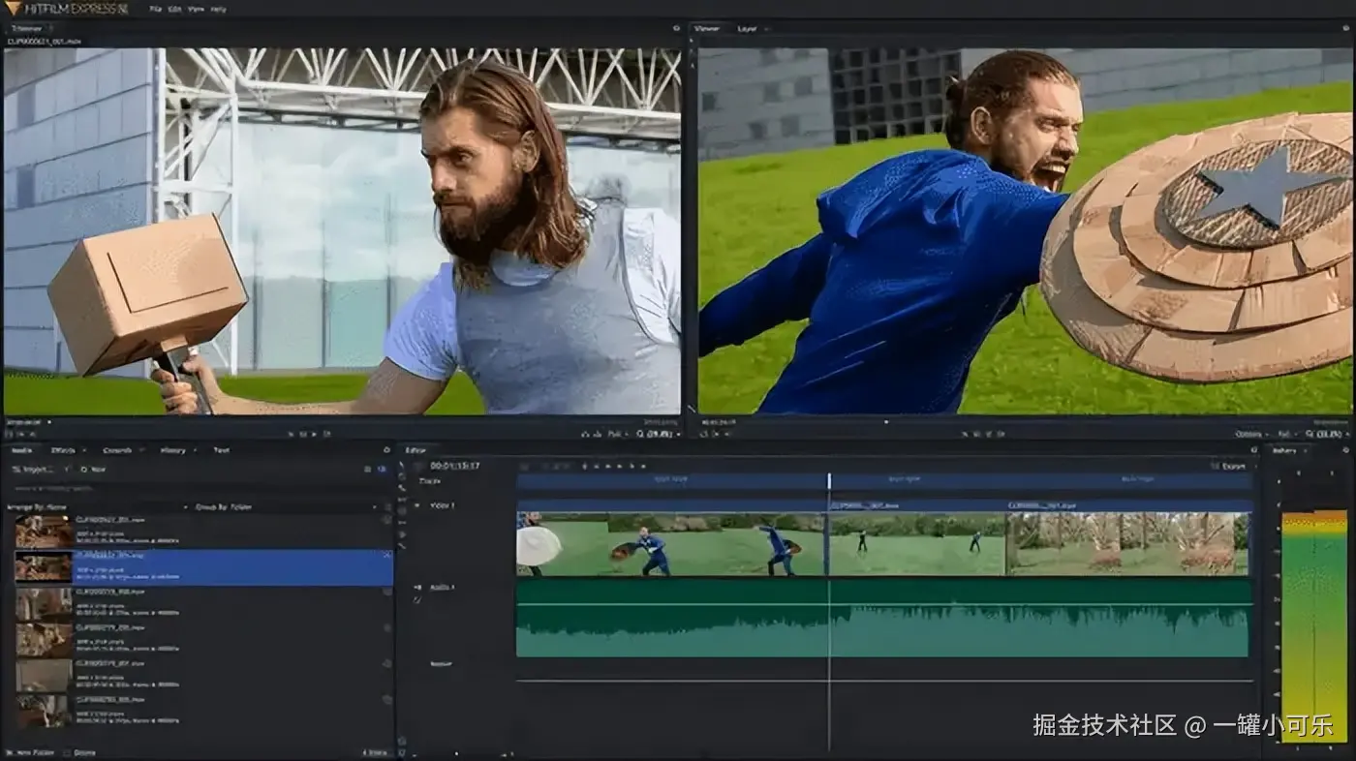Click Delete at media panel bottom

click(x=79, y=752)
